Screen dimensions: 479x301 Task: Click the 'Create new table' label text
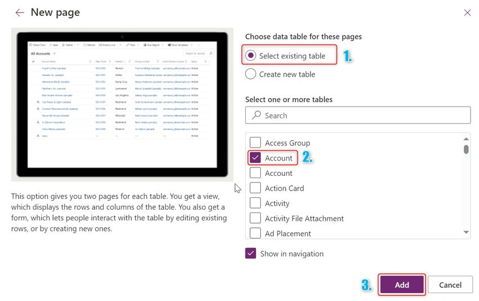click(x=287, y=74)
